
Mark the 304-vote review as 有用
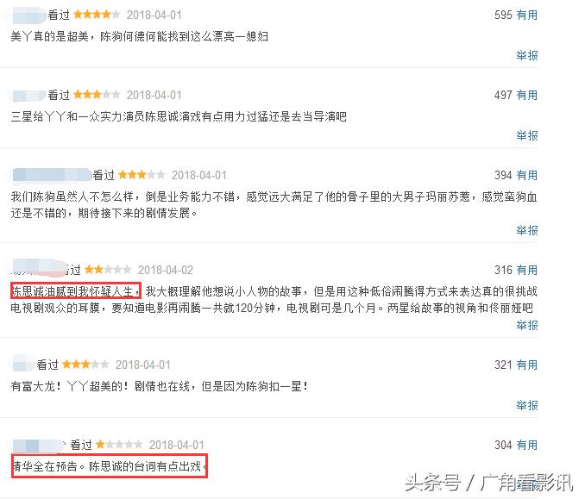(x=527, y=445)
